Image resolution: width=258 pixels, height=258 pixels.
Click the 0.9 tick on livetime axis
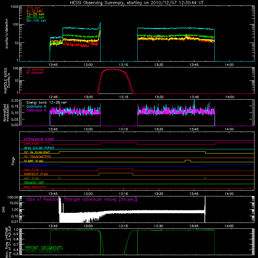click(x=16, y=233)
